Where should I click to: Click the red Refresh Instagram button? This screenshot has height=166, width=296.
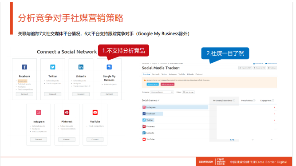(x=167, y=84)
